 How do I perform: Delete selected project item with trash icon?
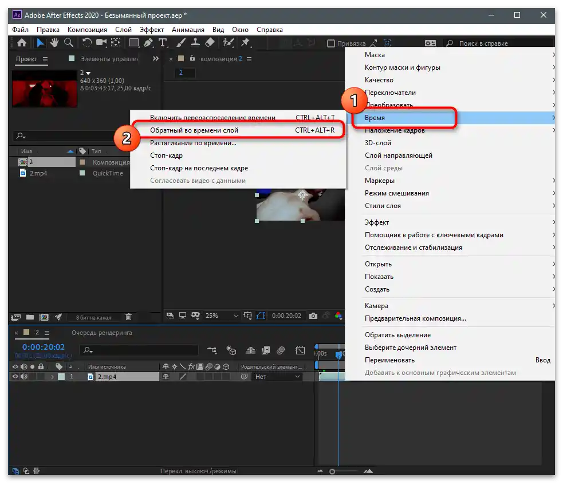128,317
